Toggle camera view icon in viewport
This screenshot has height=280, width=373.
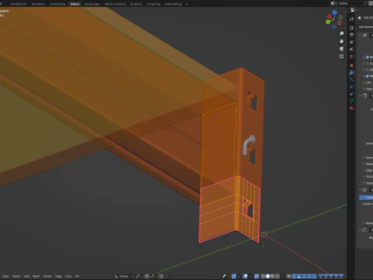coord(341,49)
